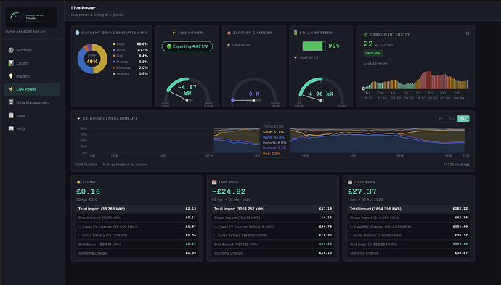Click the Current Grid Generation Mix globe icon
Viewport: 501px width, 285px height.
[77, 33]
